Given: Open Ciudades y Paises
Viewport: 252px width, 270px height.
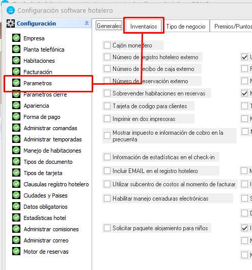Looking at the screenshot, I should click(x=45, y=195).
